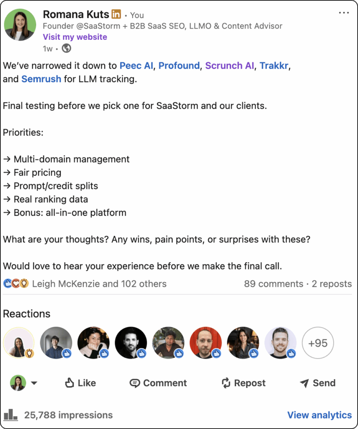Click the Repost arrows icon

tap(226, 383)
